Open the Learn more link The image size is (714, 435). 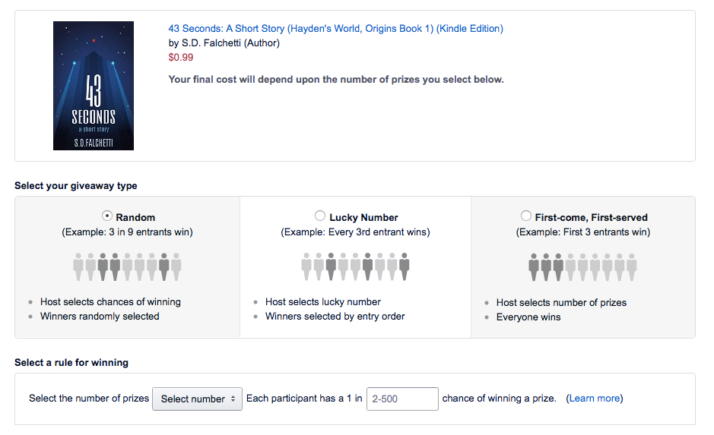tap(595, 399)
